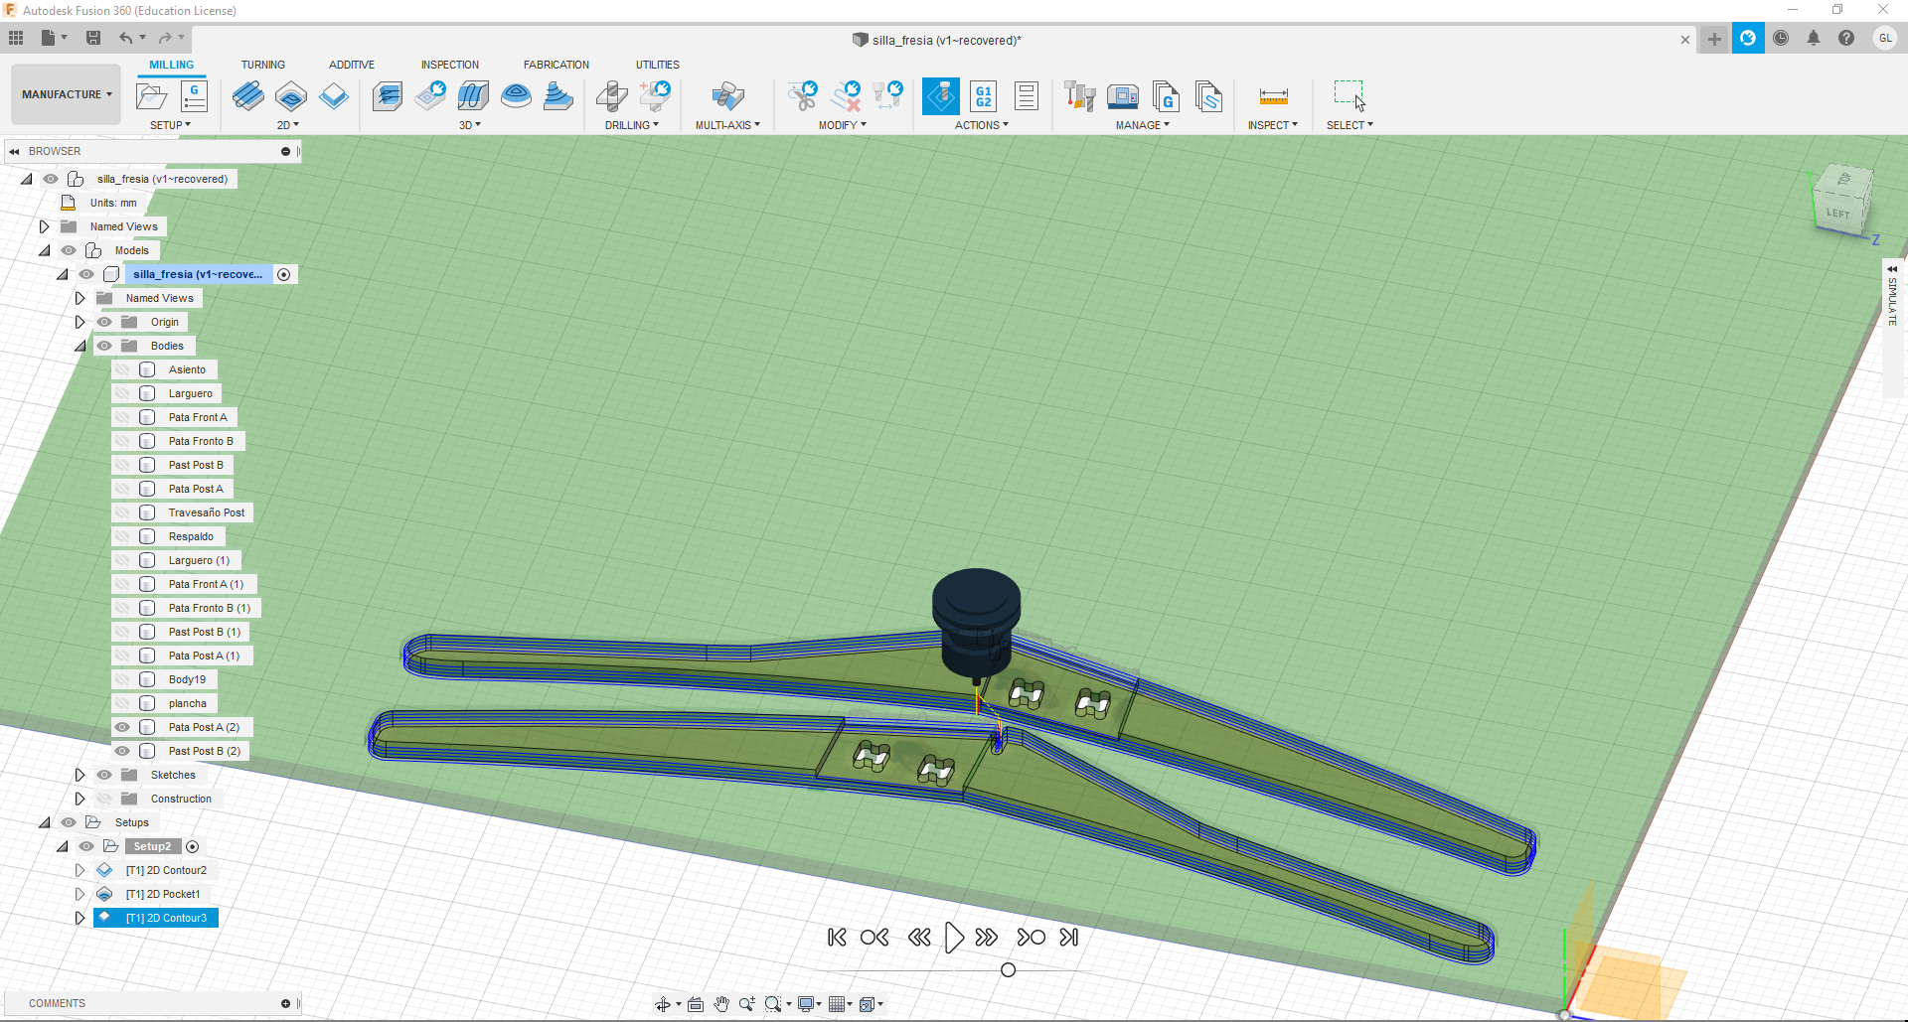The image size is (1908, 1022).
Task: Select the 3D Parallel toolpath icon
Action: tap(473, 96)
